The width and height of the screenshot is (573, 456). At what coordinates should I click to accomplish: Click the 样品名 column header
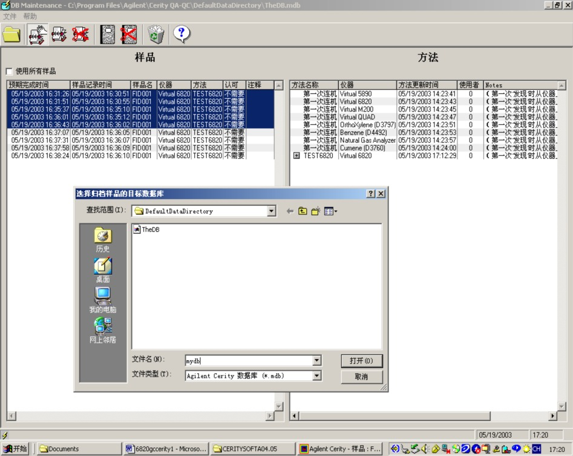tap(143, 85)
